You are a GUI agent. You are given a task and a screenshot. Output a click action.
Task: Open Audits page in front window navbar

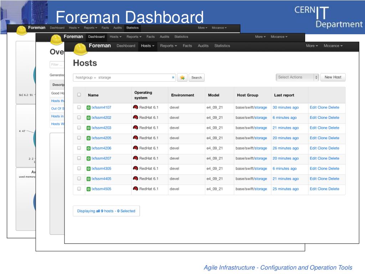tap(203, 46)
